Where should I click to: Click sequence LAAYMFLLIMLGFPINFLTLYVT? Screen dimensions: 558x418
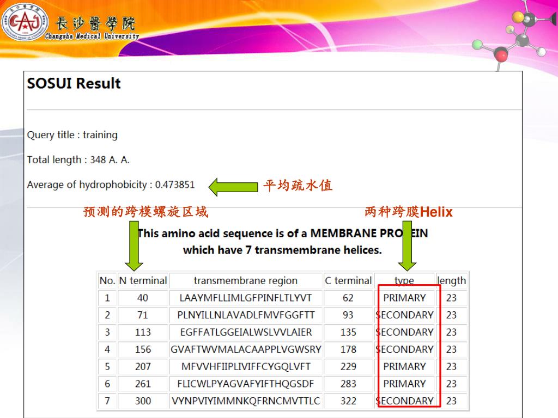[x=246, y=298]
